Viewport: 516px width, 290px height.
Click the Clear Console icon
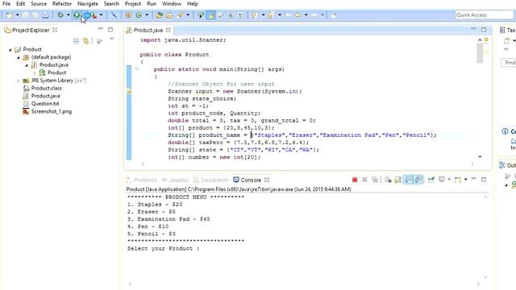coord(388,180)
